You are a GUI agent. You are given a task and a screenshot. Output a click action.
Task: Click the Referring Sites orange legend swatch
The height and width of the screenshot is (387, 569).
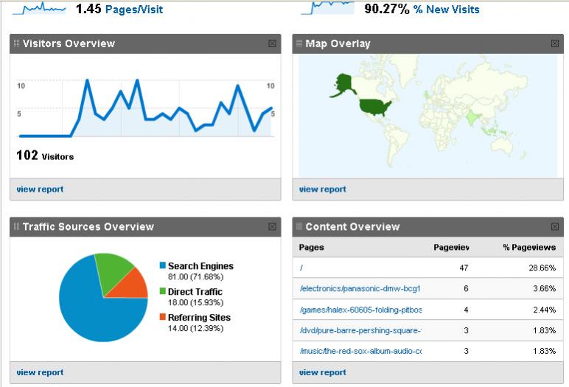[163, 317]
